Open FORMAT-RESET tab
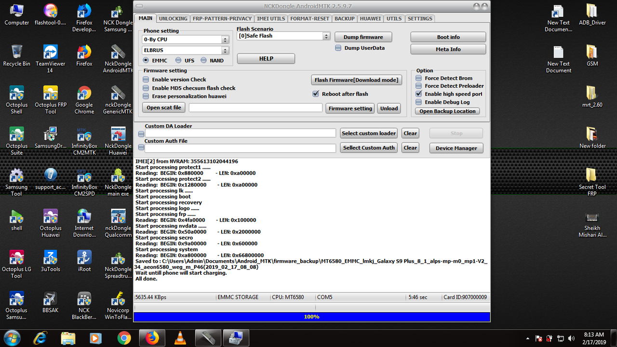The image size is (617, 347). [310, 19]
